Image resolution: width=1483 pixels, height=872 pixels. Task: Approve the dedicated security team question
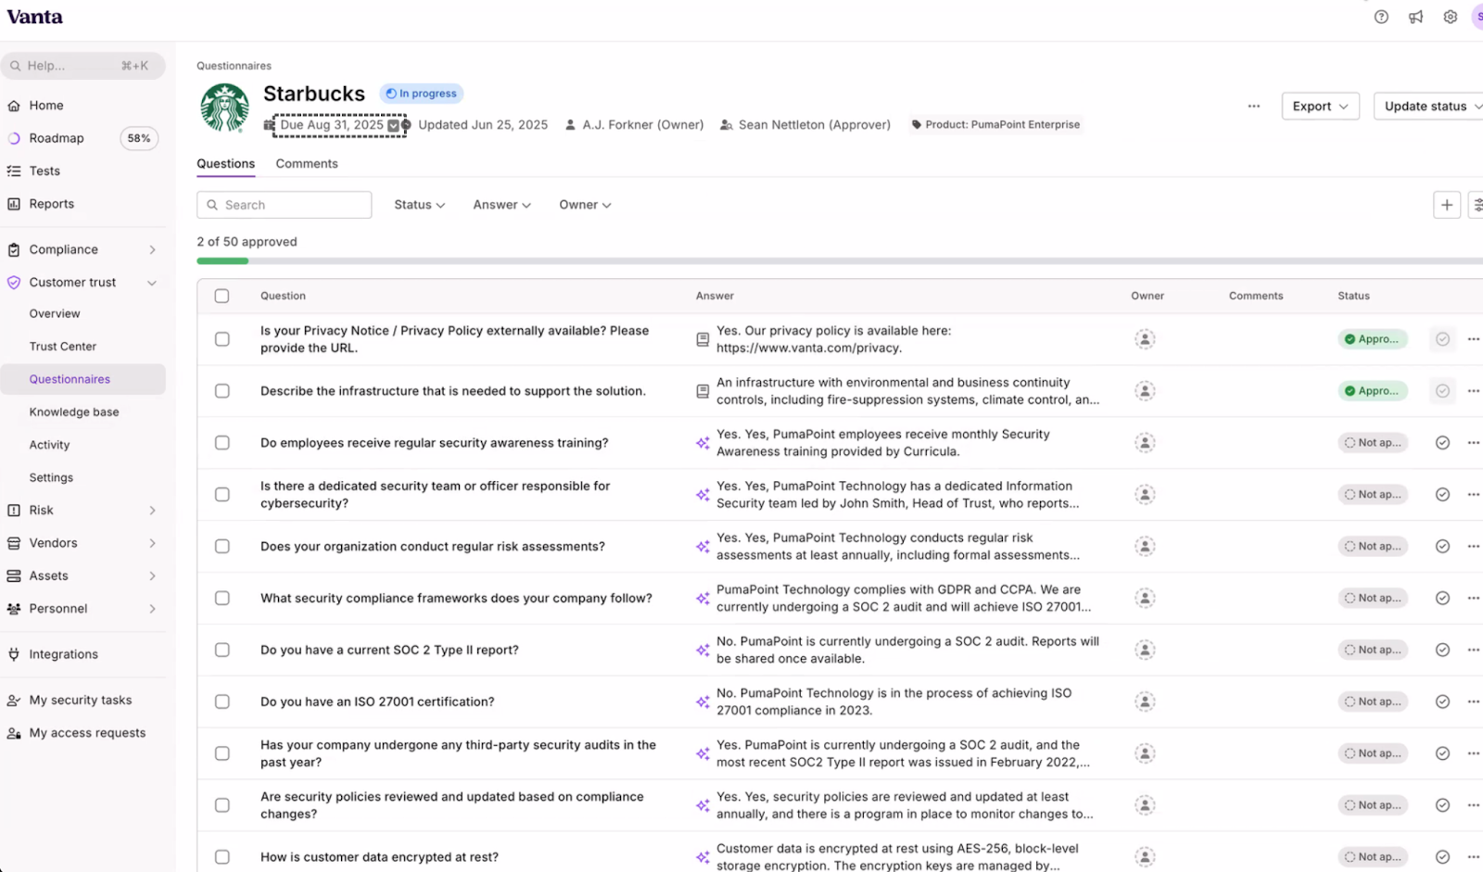(1442, 495)
